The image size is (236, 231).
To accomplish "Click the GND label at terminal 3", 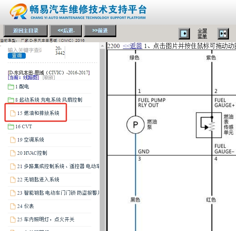I will 144,151.
